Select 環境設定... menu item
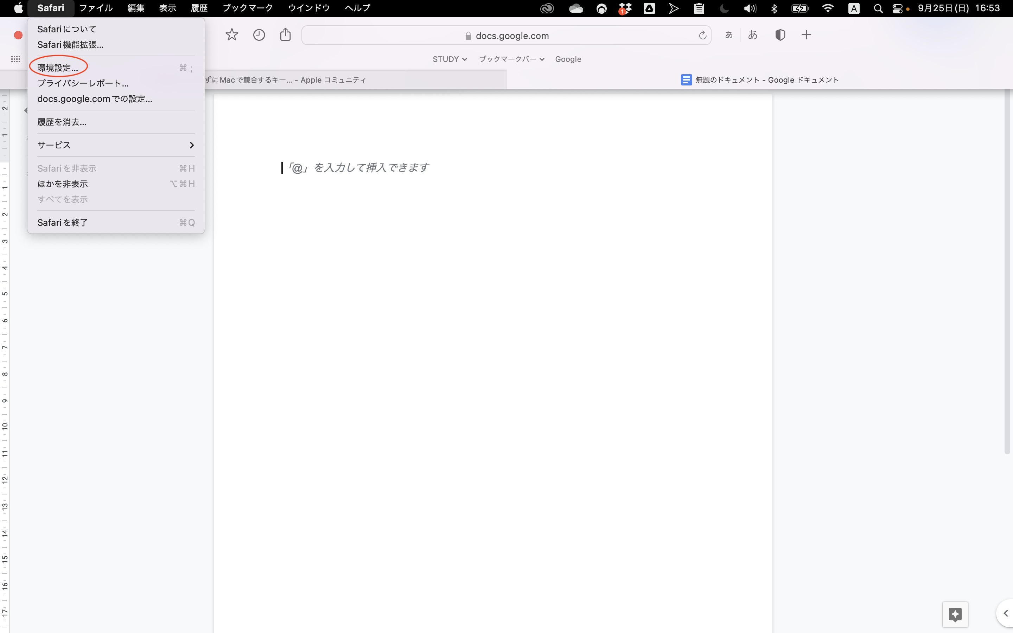 (58, 68)
